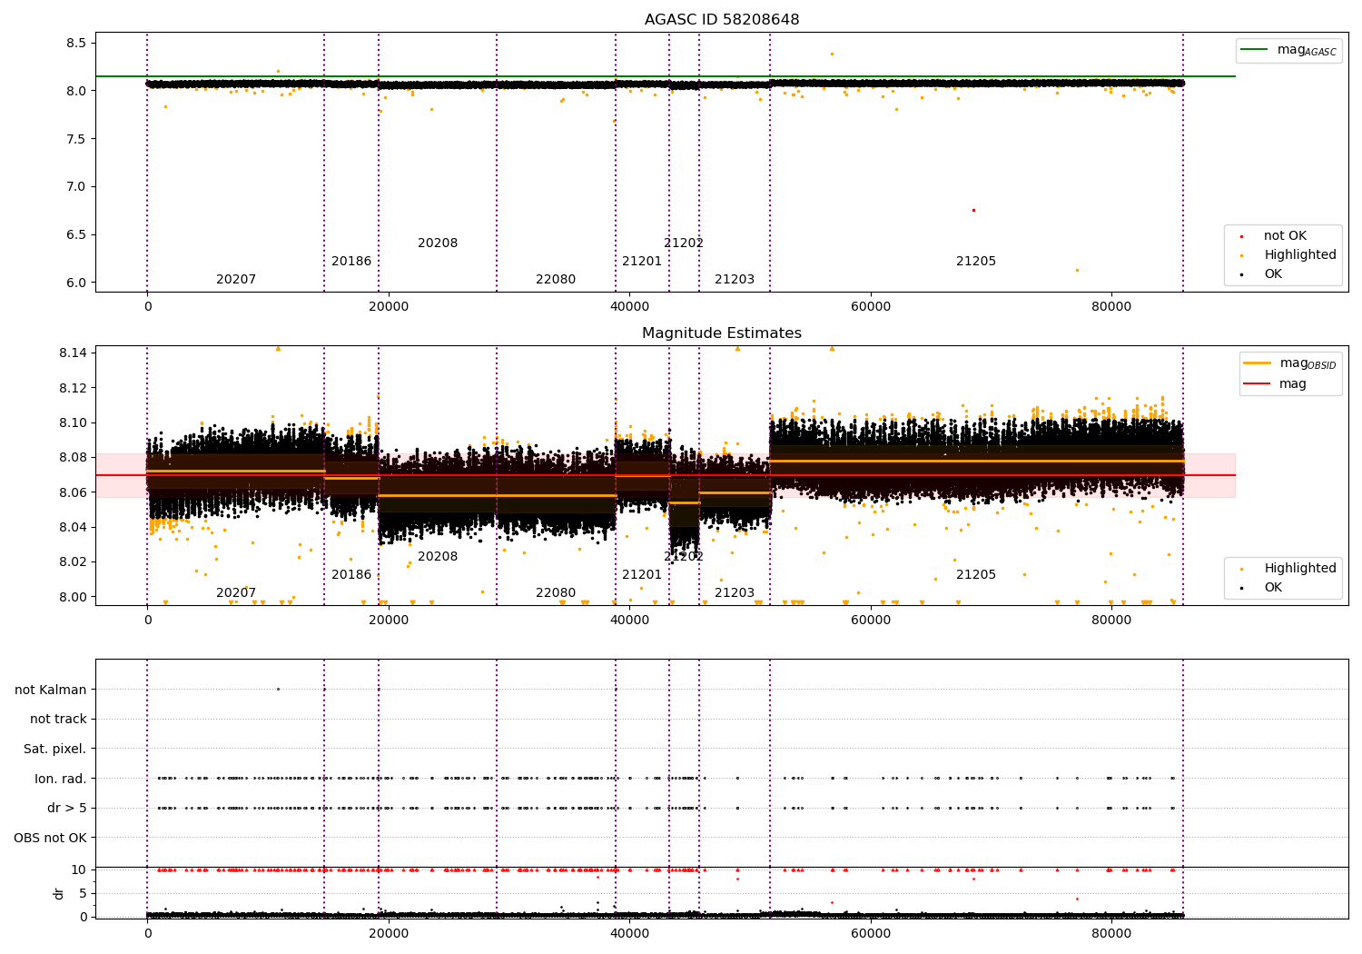Select OBSID label 20208 in Magnitude Estimates plot
Viewport: 1362px width, 954px height.
pyautogui.click(x=438, y=557)
